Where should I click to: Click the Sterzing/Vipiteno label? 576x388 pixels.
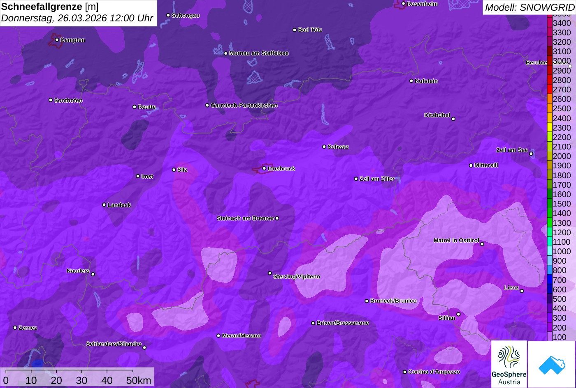(297, 277)
